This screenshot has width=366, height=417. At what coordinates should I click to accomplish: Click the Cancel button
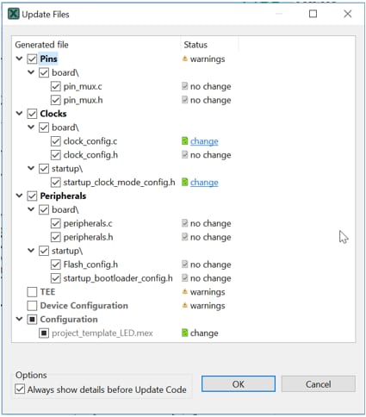click(318, 384)
